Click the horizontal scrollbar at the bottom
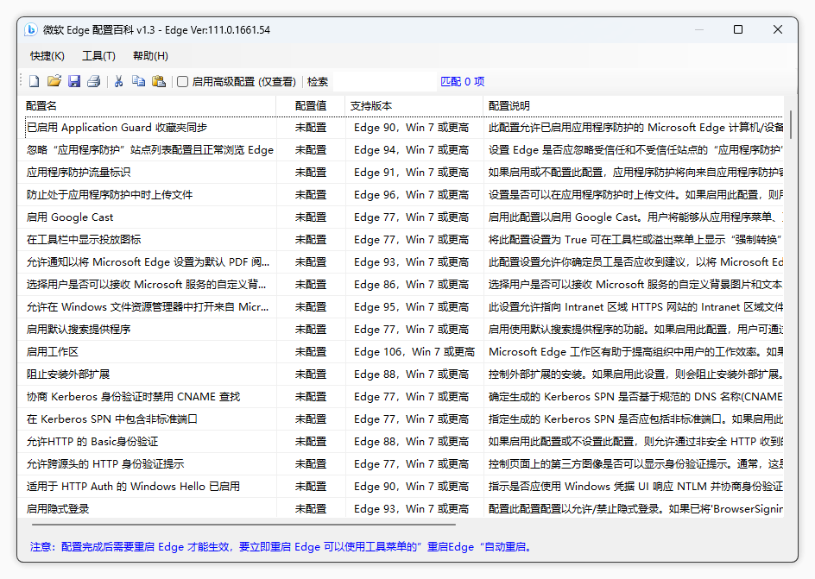Screen dimensions: 815x579 tap(243, 523)
